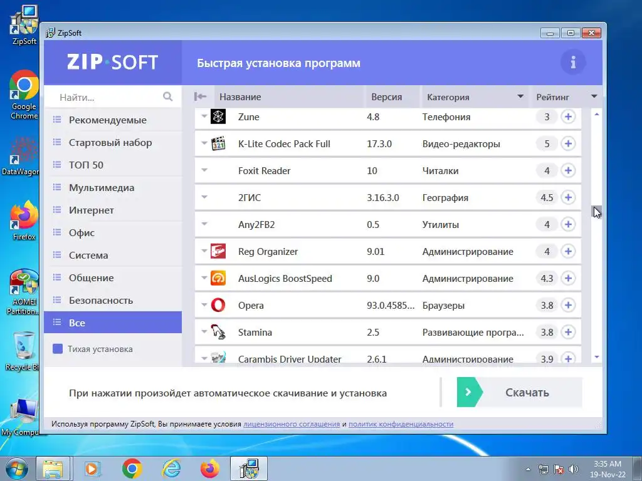This screenshot has width=642, height=481.
Task: Expand details for Foxit Reader
Action: pos(204,170)
